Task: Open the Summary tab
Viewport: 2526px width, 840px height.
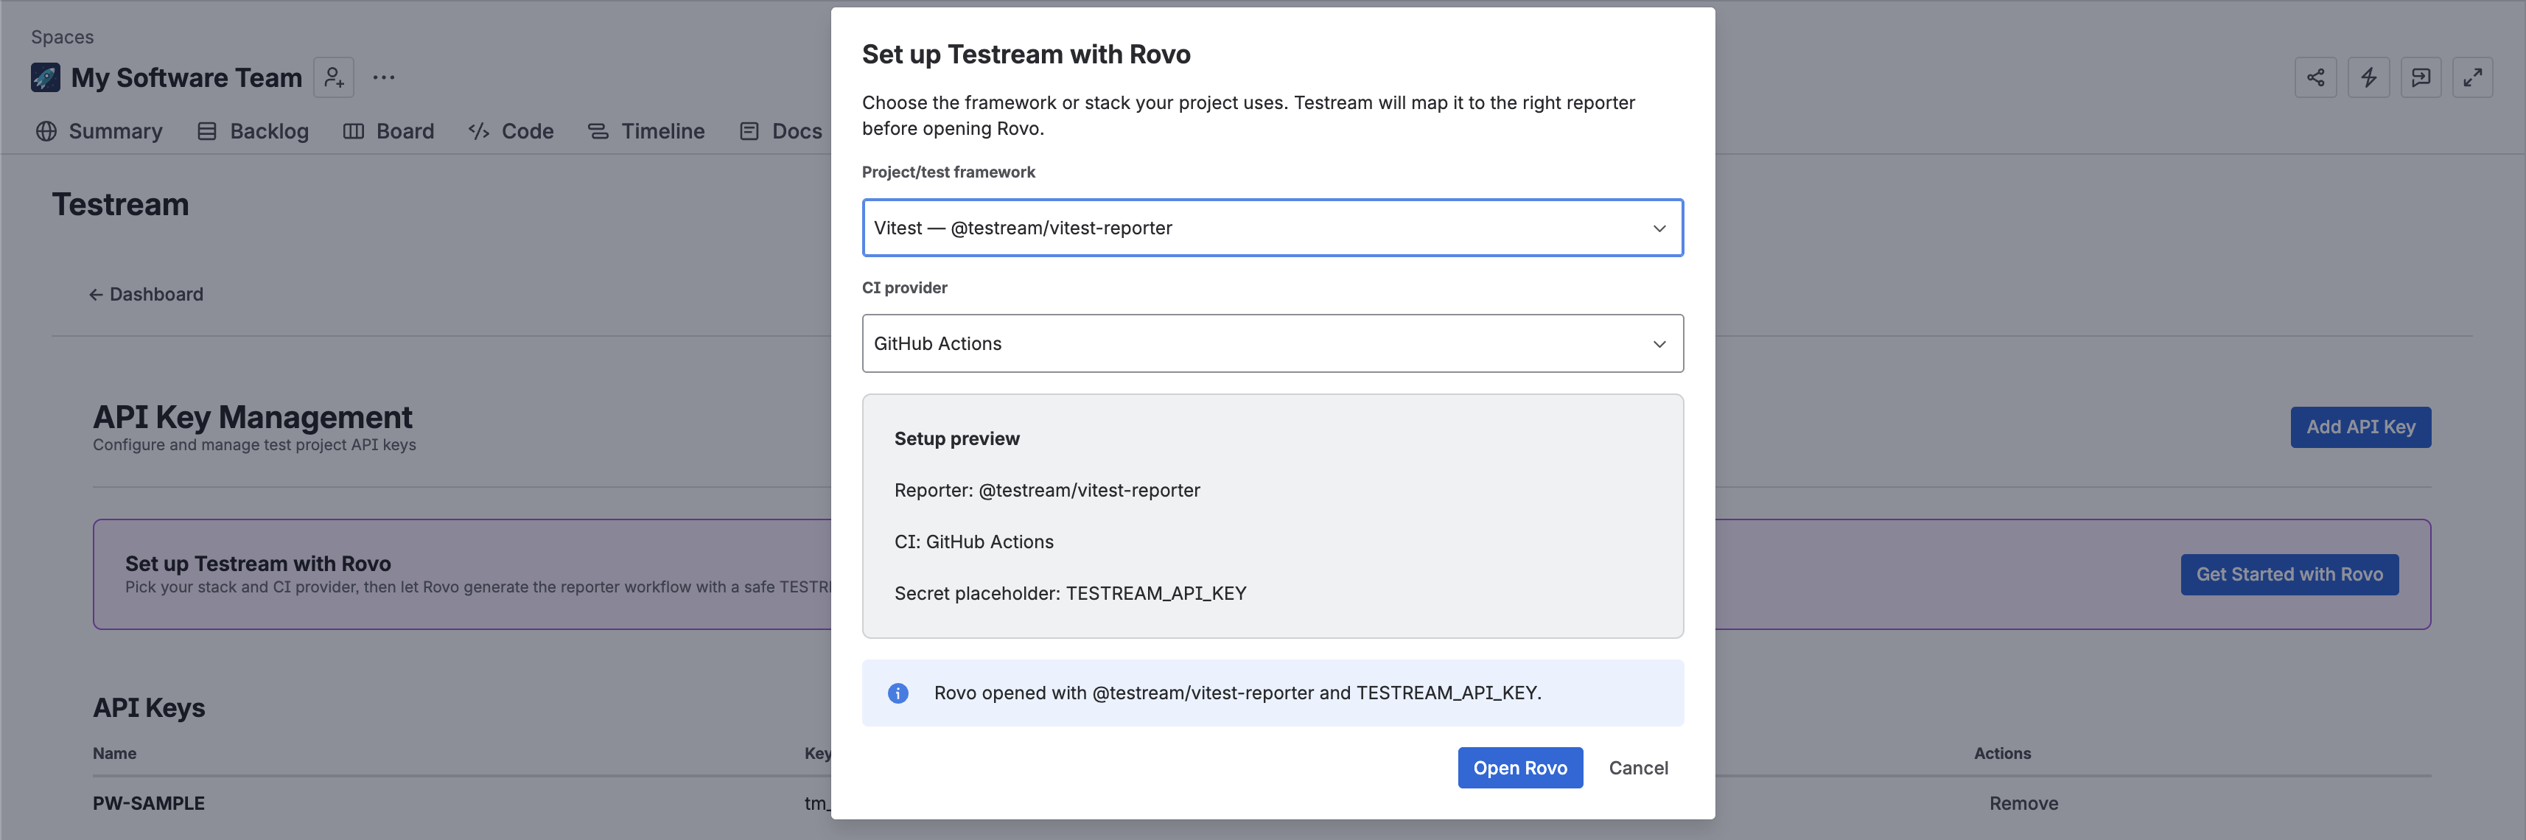Action: coord(99,131)
